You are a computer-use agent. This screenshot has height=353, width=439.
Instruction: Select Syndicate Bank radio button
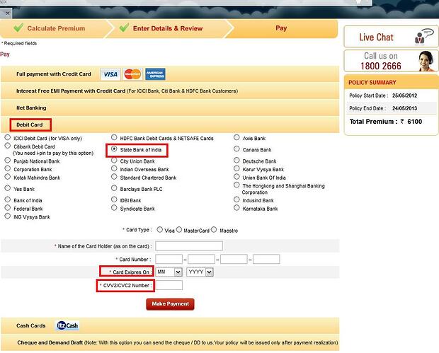click(x=114, y=208)
